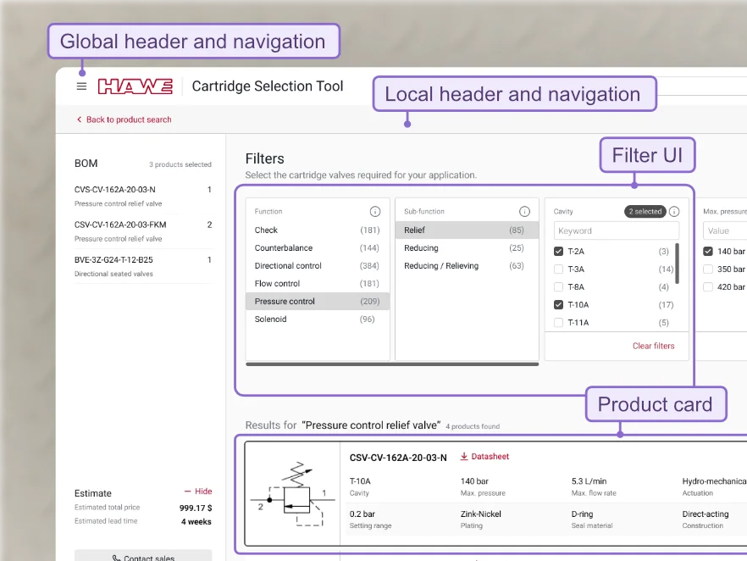Select the Reducing / Relieving sub-function
The width and height of the screenshot is (747, 561).
click(467, 266)
